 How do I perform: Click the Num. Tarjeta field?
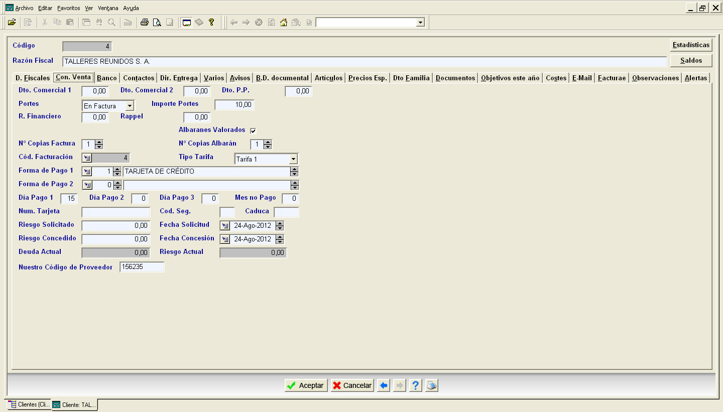click(x=116, y=212)
